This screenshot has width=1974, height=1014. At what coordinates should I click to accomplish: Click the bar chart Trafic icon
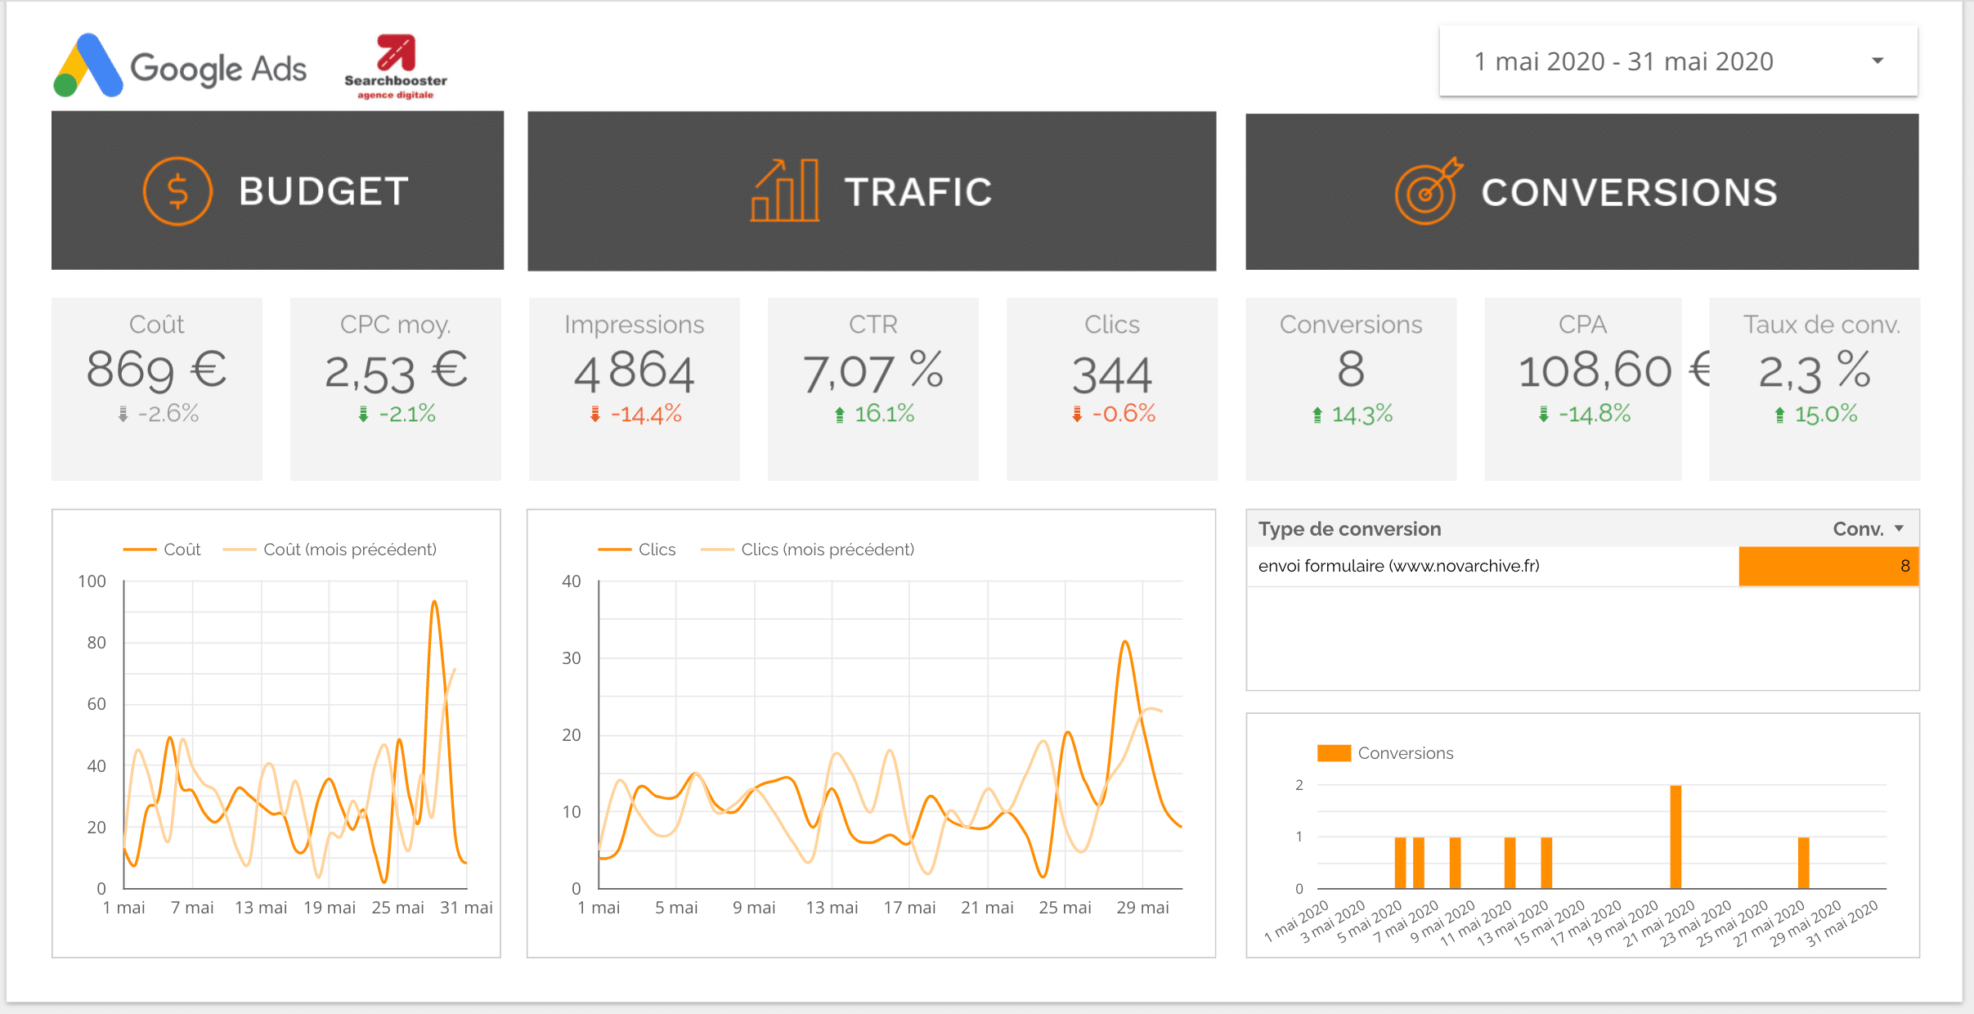(785, 191)
